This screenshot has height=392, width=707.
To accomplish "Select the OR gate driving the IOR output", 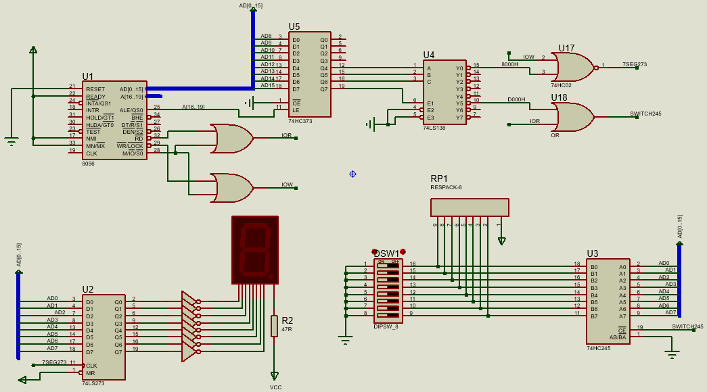I will coord(232,139).
